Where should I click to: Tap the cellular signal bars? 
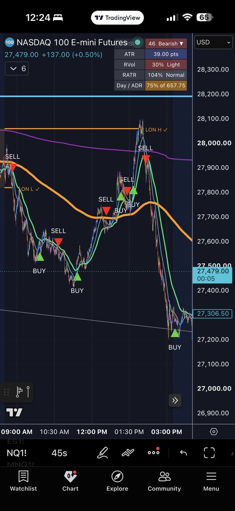172,18
